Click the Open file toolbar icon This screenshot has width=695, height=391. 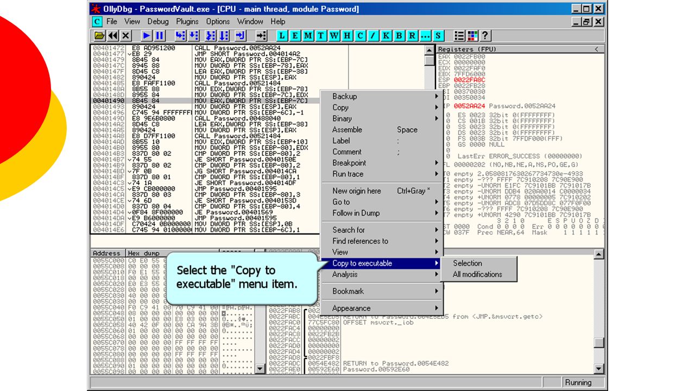99,36
